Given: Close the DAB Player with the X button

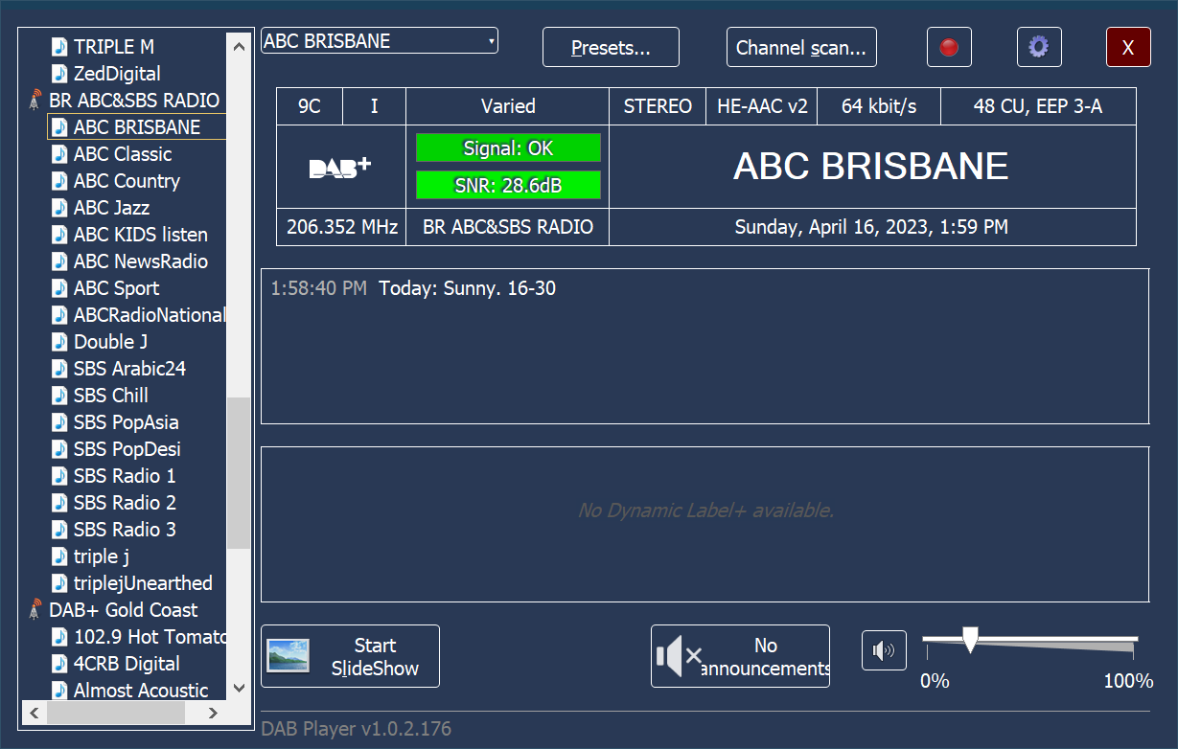Looking at the screenshot, I should pyautogui.click(x=1128, y=47).
